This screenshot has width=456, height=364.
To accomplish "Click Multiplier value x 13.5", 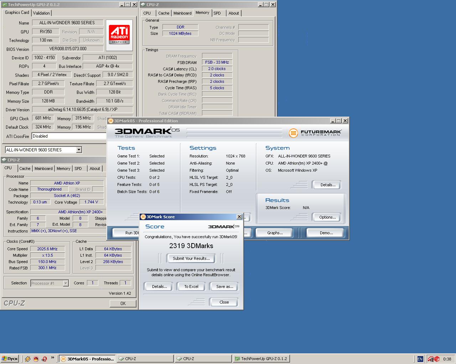I will point(47,255).
